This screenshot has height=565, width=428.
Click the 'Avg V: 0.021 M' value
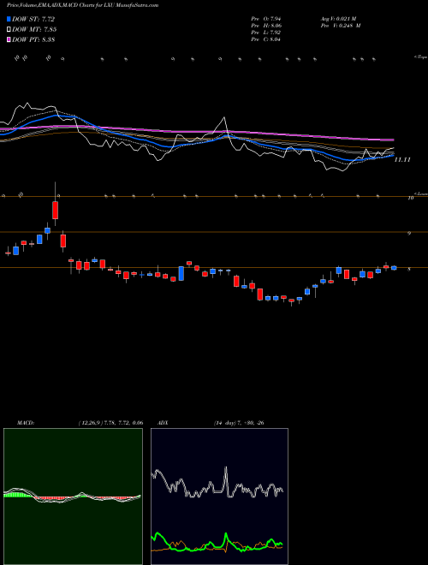(338, 19)
